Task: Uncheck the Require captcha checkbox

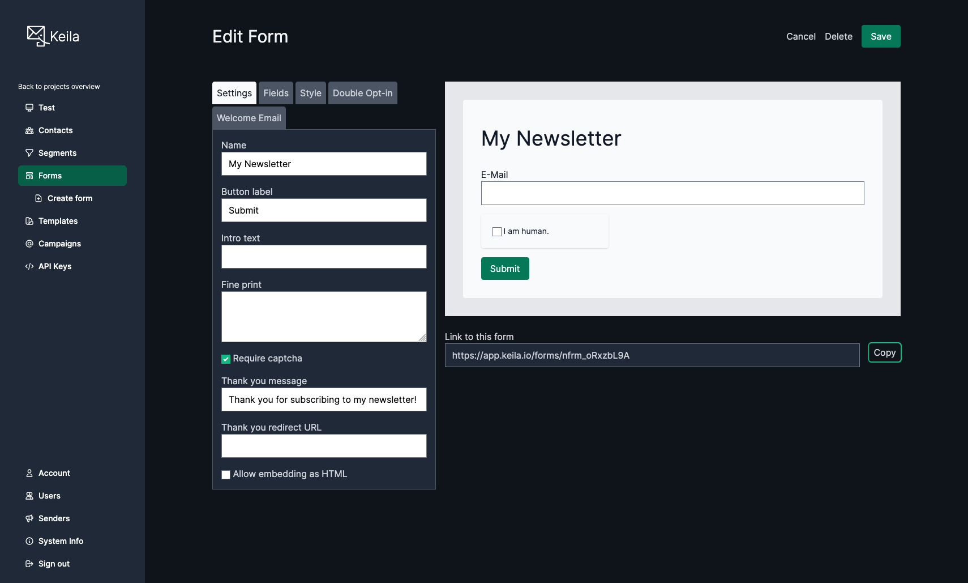Action: tap(226, 359)
